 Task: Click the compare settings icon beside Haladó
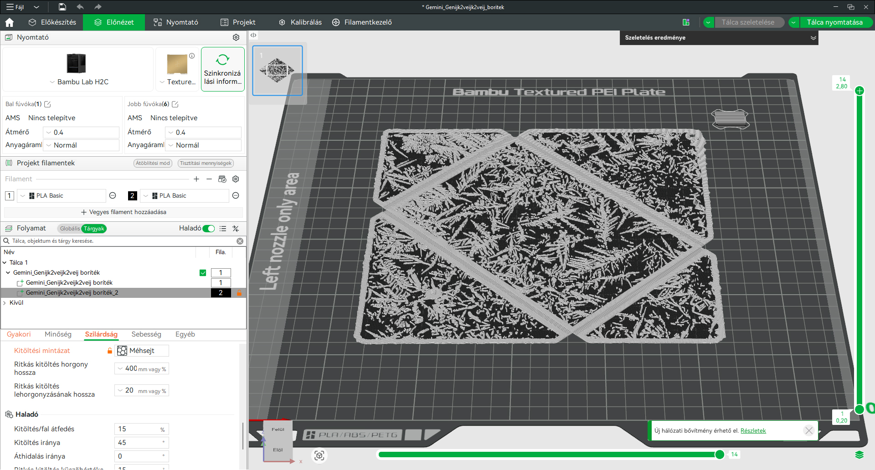[236, 229]
